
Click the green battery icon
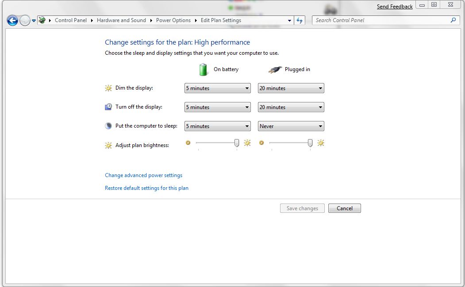pyautogui.click(x=203, y=69)
